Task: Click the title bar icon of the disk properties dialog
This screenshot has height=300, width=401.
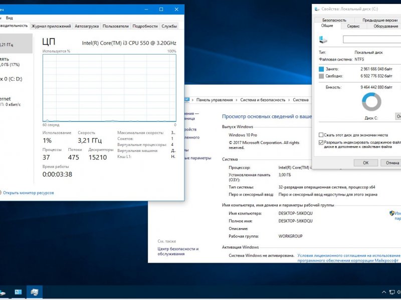Action: (317, 9)
